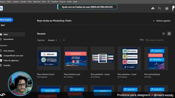The width and height of the screenshot is (175, 98).
Task: Click the Photoshop Ps logo icon
Action: tap(1, 8)
